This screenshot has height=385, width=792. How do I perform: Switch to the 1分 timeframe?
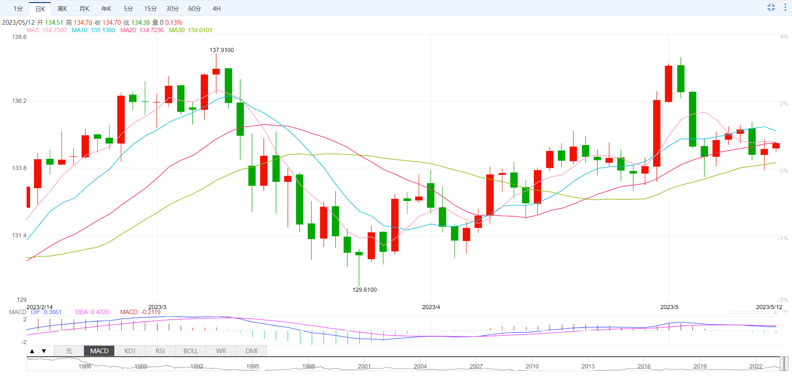(18, 9)
